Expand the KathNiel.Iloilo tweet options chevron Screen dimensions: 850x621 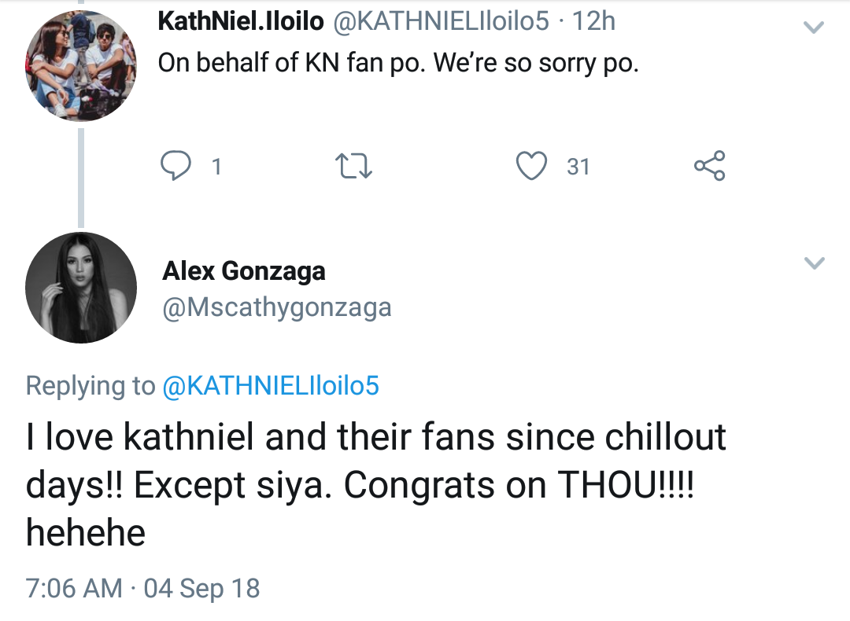813,28
